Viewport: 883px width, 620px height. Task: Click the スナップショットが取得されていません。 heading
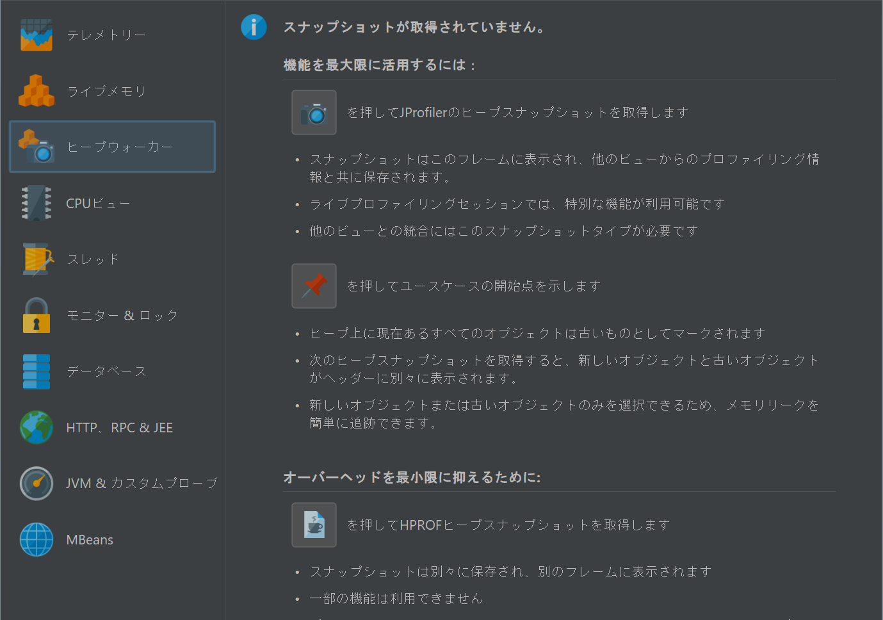click(x=415, y=27)
